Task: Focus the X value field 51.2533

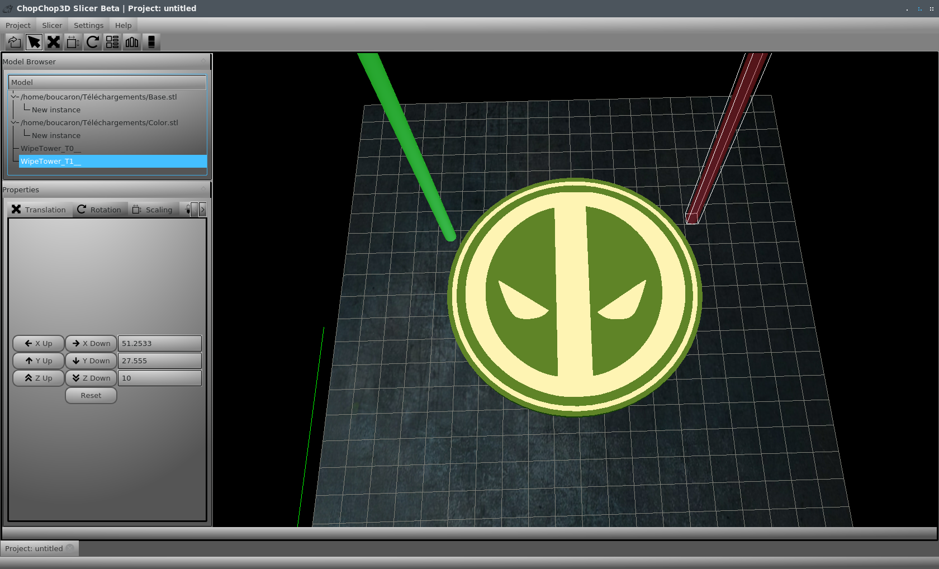Action: [160, 343]
